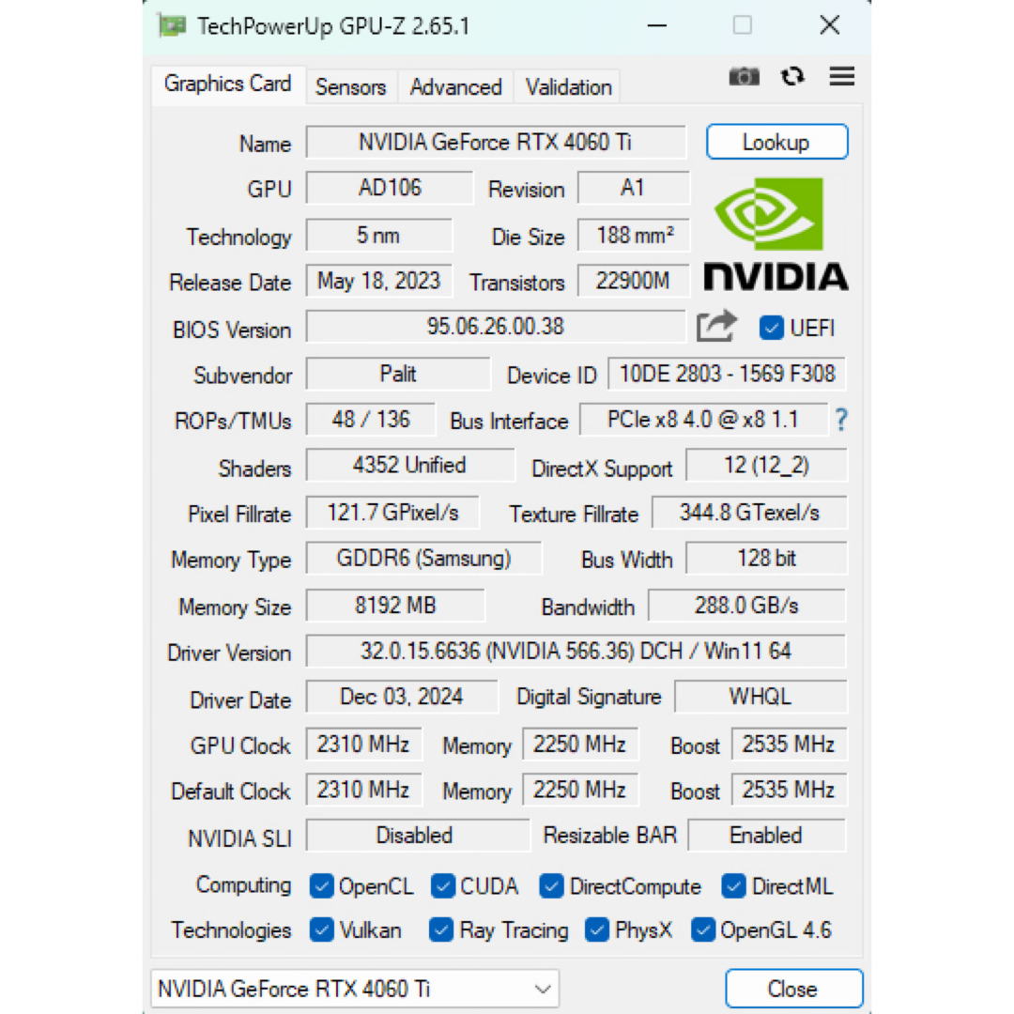Click the Memory Type field GDDR6 (Samsung)
The width and height of the screenshot is (1014, 1014).
[x=424, y=559]
